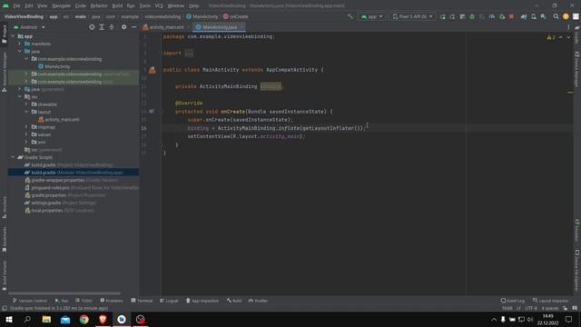The width and height of the screenshot is (581, 327).
Task: Expand the drawable folder
Action: (x=26, y=104)
